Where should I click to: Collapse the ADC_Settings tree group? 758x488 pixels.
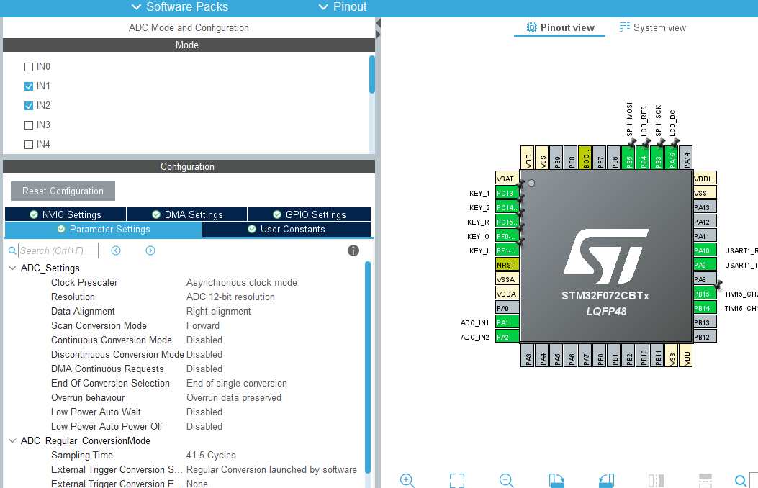coord(12,268)
